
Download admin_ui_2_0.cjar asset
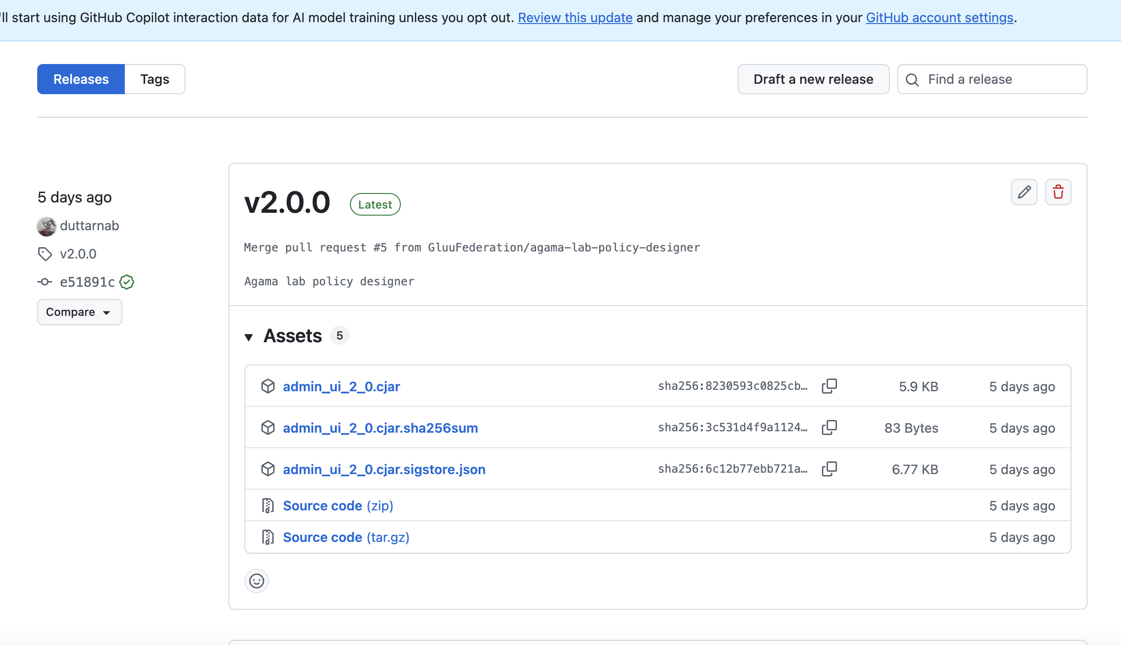[341, 387]
